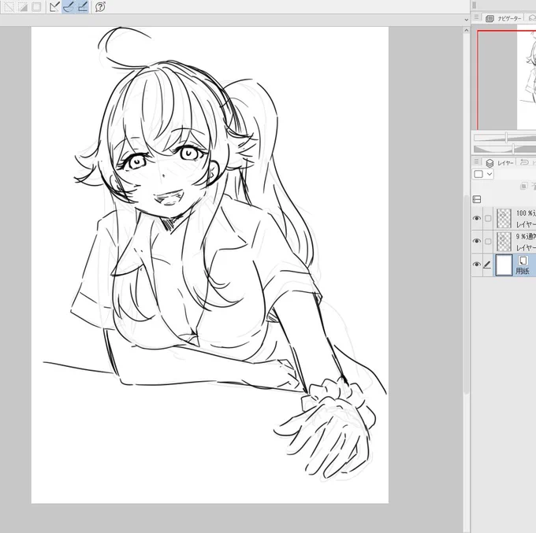This screenshot has height=533, width=536.
Task: Tick the 9 % layer checkbox
Action: (488, 242)
